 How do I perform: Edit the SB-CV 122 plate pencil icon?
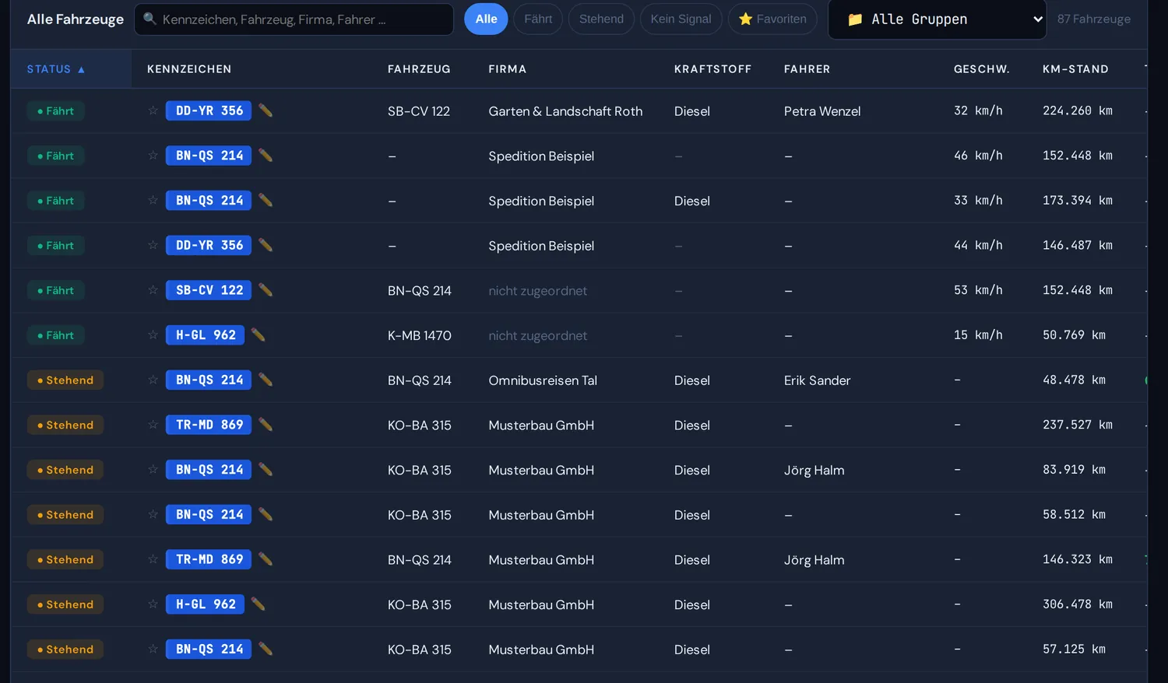coord(266,290)
